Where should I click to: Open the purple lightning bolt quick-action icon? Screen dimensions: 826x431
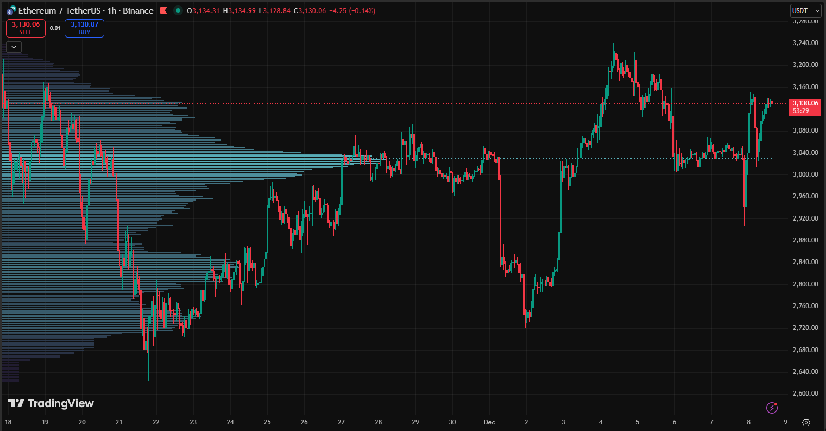(772, 408)
